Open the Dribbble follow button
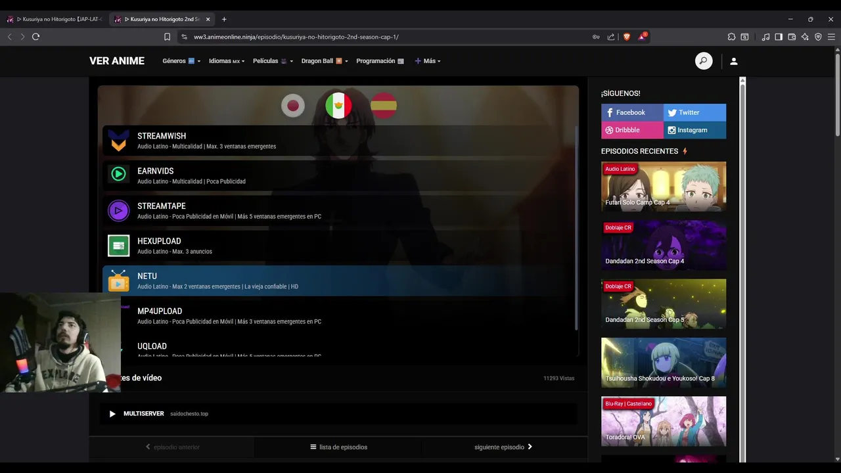 tap(632, 130)
